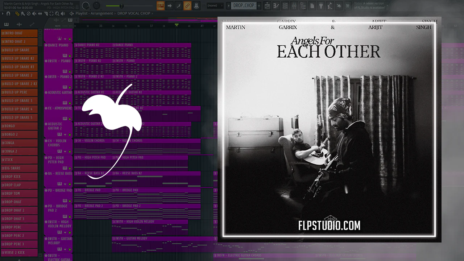Open piano roll icon on DANCE PIANO track
464x261 pixels.
[x=65, y=55]
